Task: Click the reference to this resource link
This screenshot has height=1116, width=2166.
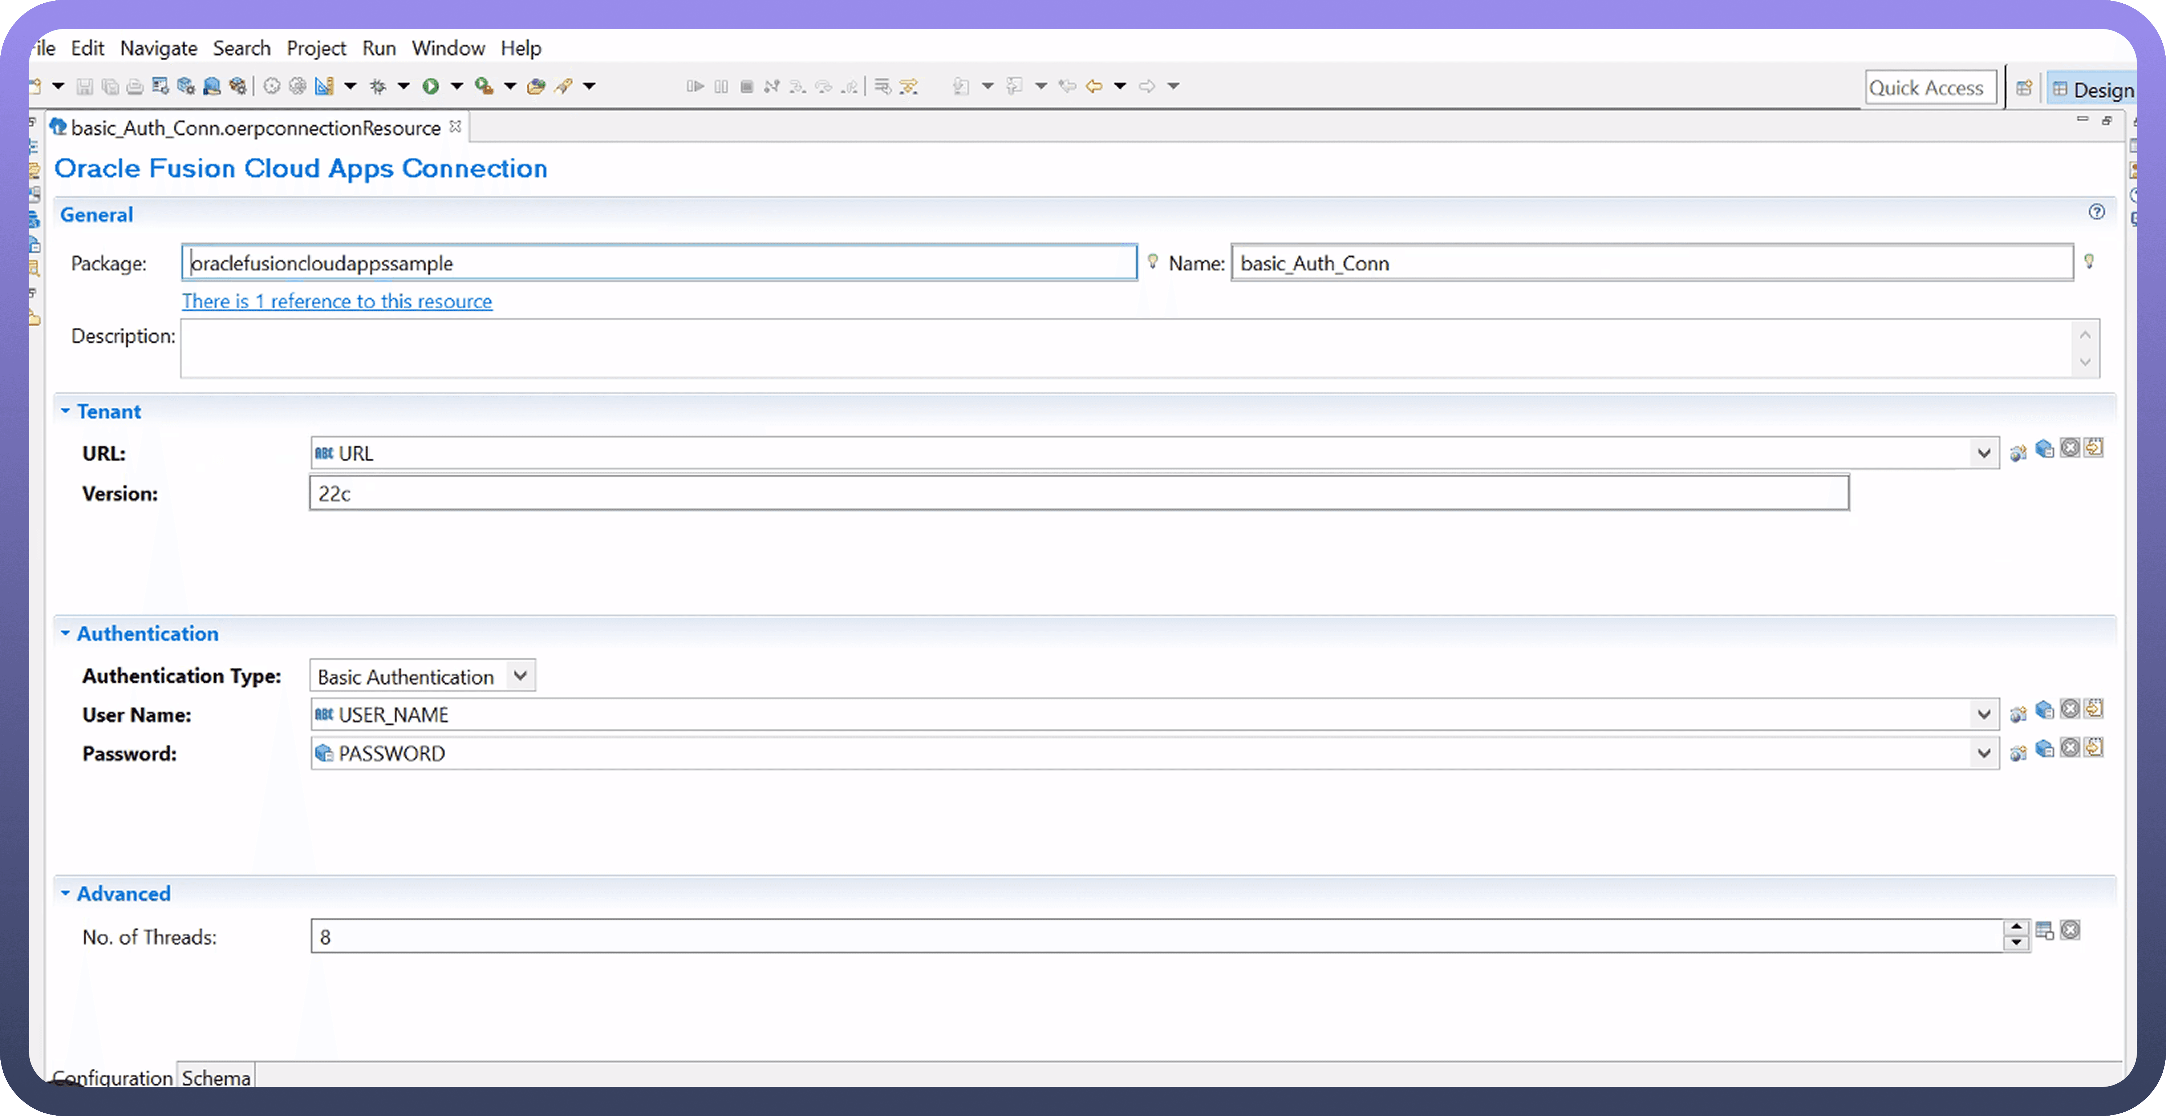Action: [x=336, y=301]
